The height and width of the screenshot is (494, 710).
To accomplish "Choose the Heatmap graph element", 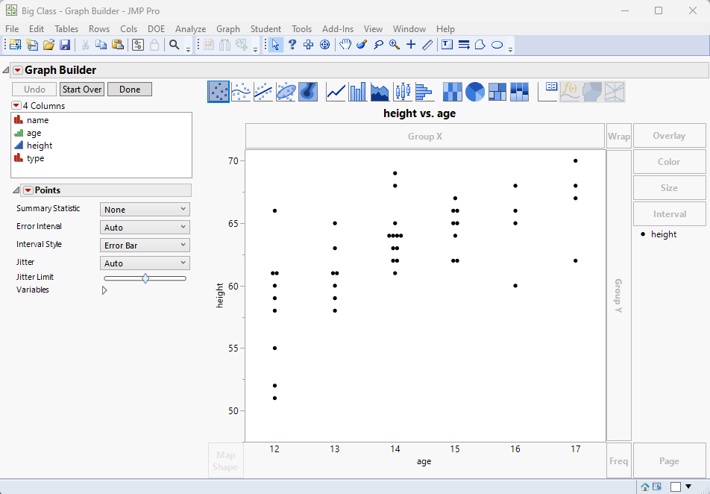I will point(453,92).
